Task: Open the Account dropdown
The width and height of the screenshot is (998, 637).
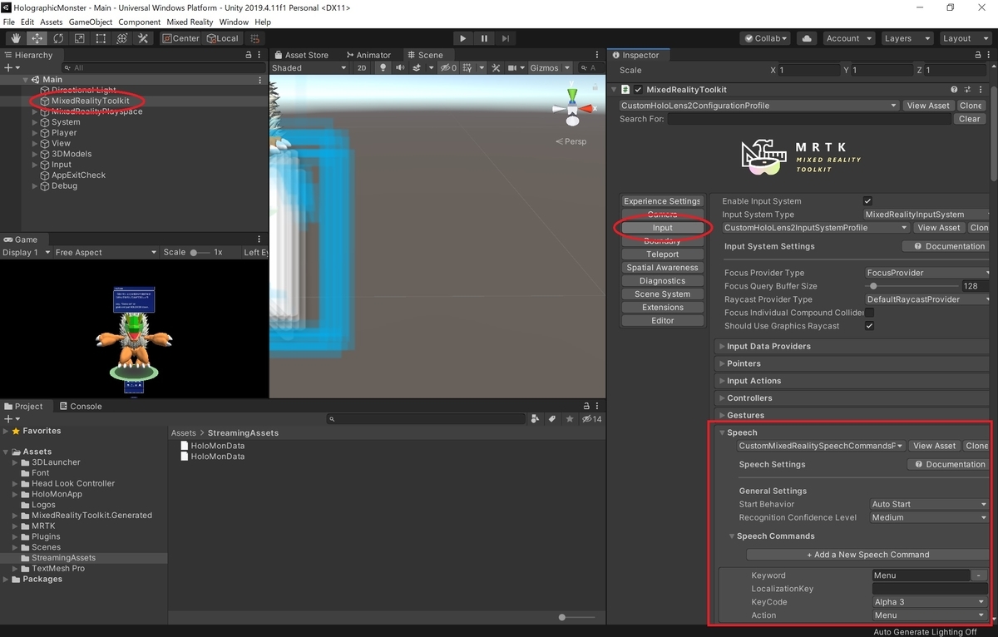Action: point(848,38)
